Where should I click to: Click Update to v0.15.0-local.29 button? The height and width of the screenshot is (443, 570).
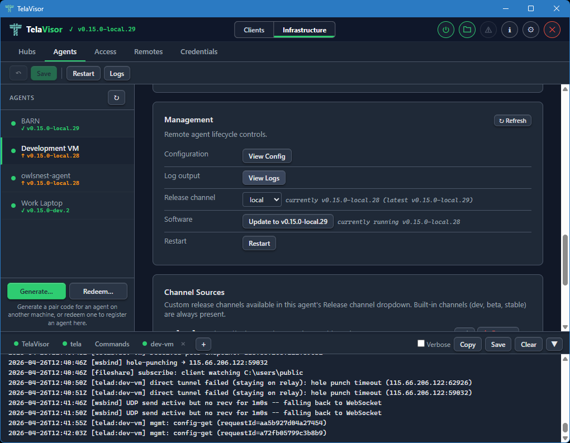click(288, 221)
